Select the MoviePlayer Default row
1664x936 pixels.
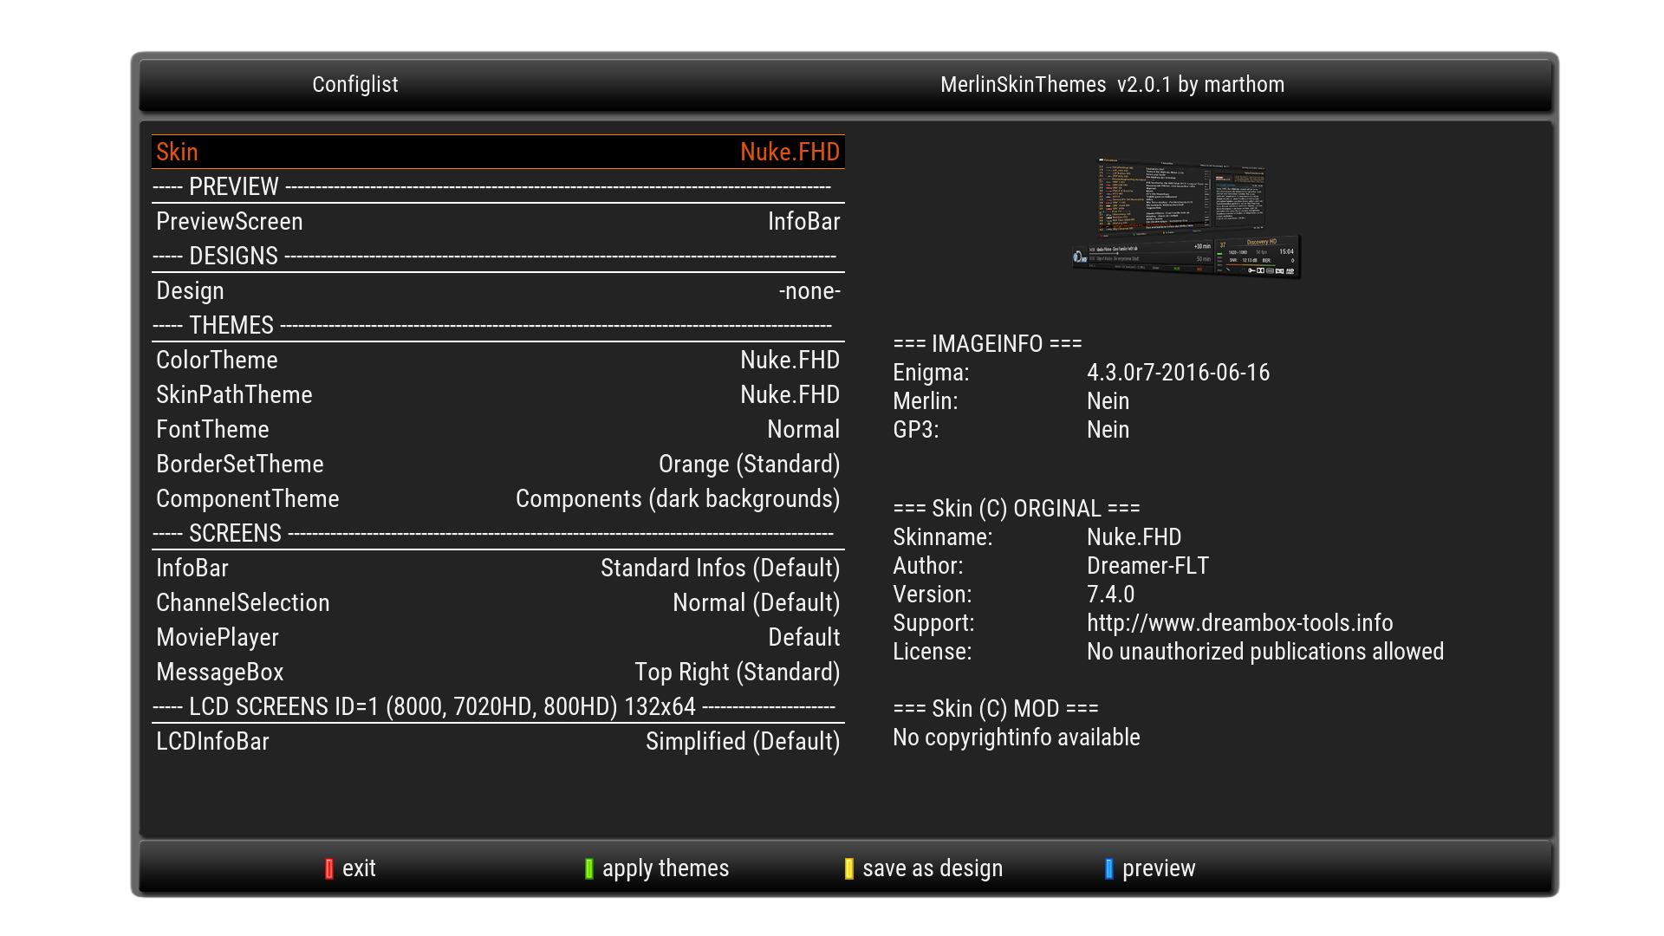tap(497, 637)
